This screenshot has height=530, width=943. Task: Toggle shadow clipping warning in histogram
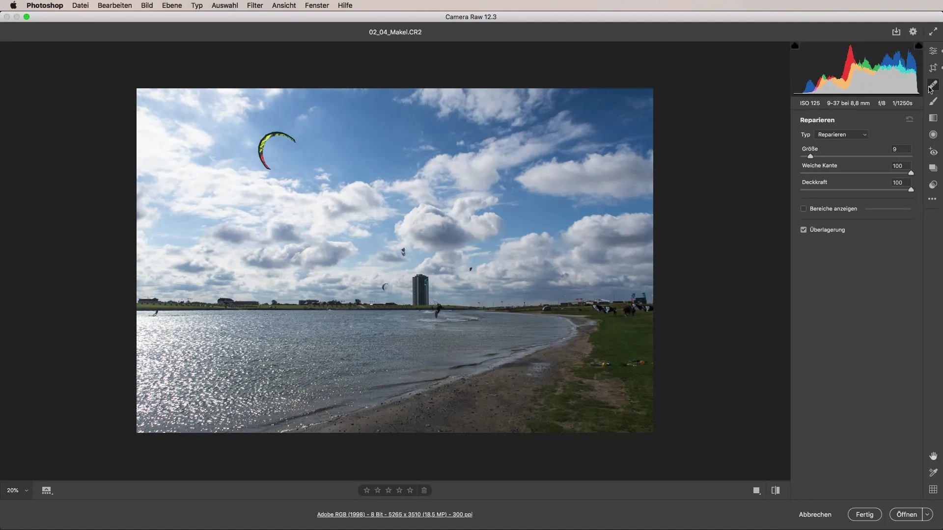click(x=795, y=46)
